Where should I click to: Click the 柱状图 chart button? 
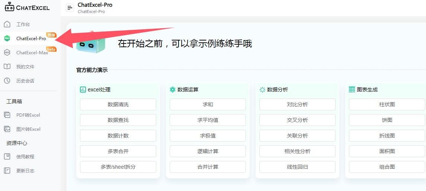[x=387, y=104]
